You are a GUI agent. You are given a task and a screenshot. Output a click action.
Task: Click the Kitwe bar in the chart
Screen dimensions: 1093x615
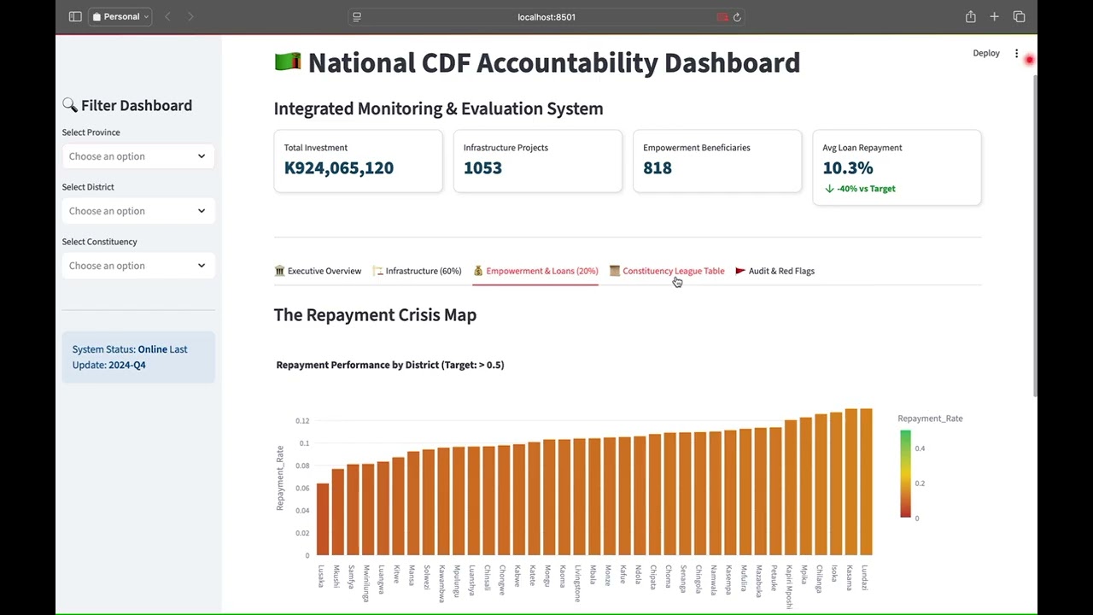click(397, 507)
